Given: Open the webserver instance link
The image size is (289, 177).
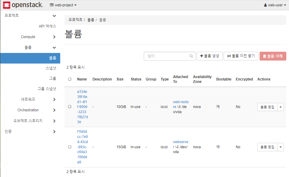Looking at the screenshot, I should (180, 144).
